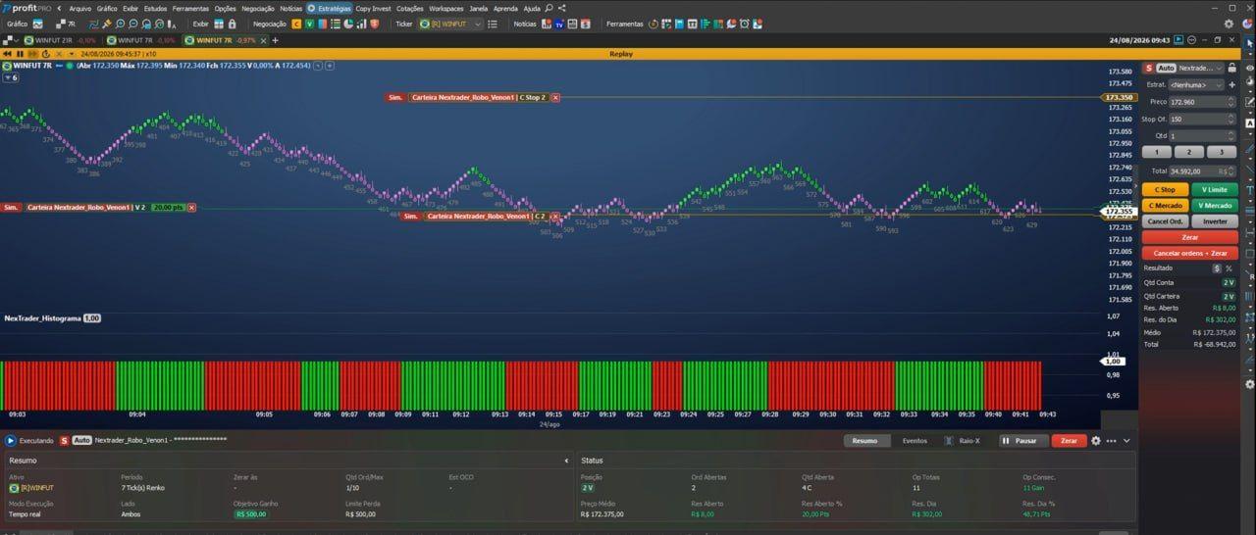The width and height of the screenshot is (1256, 535).
Task: Open the Copy Invest menu
Action: (373, 8)
